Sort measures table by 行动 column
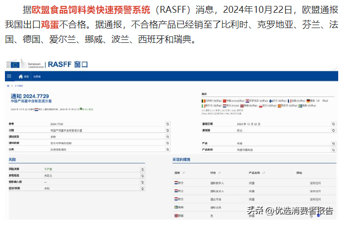Viewport: 353px width, 226px height. (x=219, y=173)
